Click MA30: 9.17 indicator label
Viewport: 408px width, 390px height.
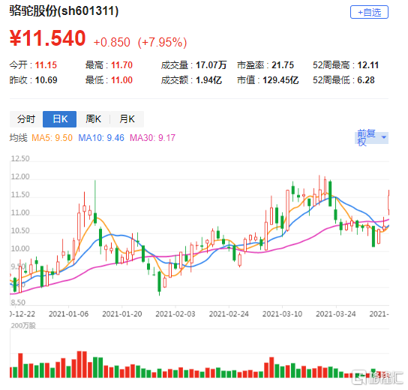[x=153, y=138]
